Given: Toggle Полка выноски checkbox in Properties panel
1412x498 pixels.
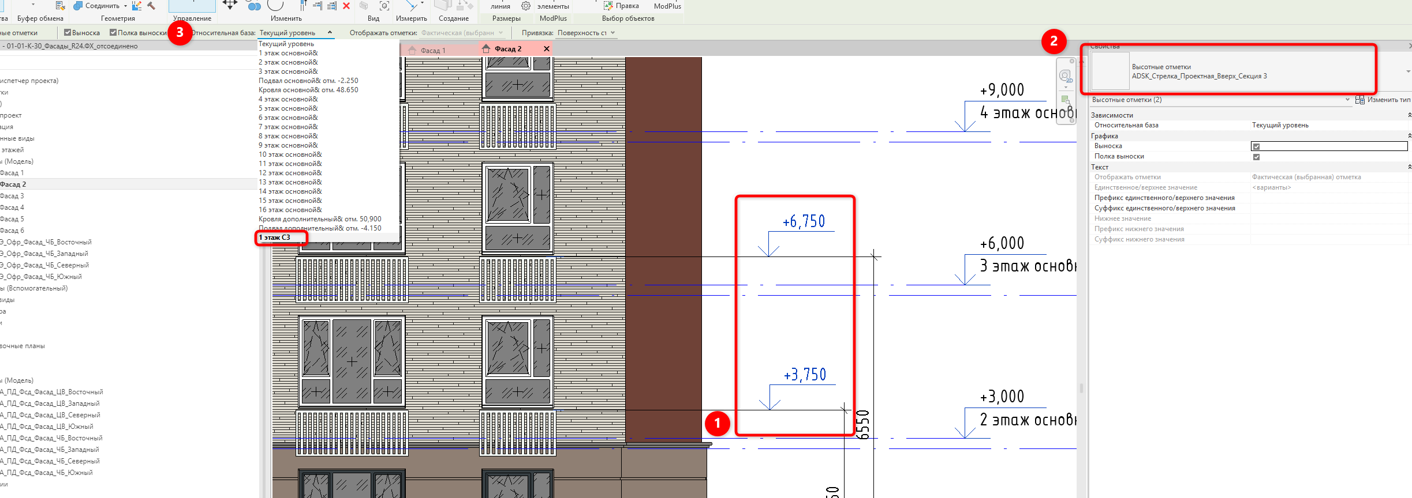Looking at the screenshot, I should [x=1257, y=157].
